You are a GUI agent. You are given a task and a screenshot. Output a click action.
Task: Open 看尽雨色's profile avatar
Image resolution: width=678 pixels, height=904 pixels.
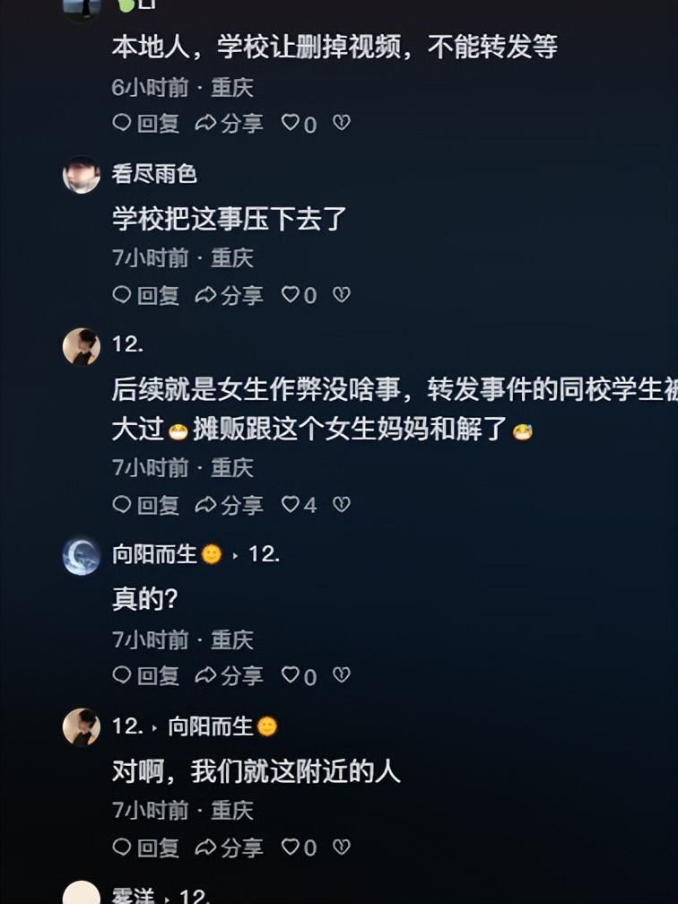click(x=82, y=174)
